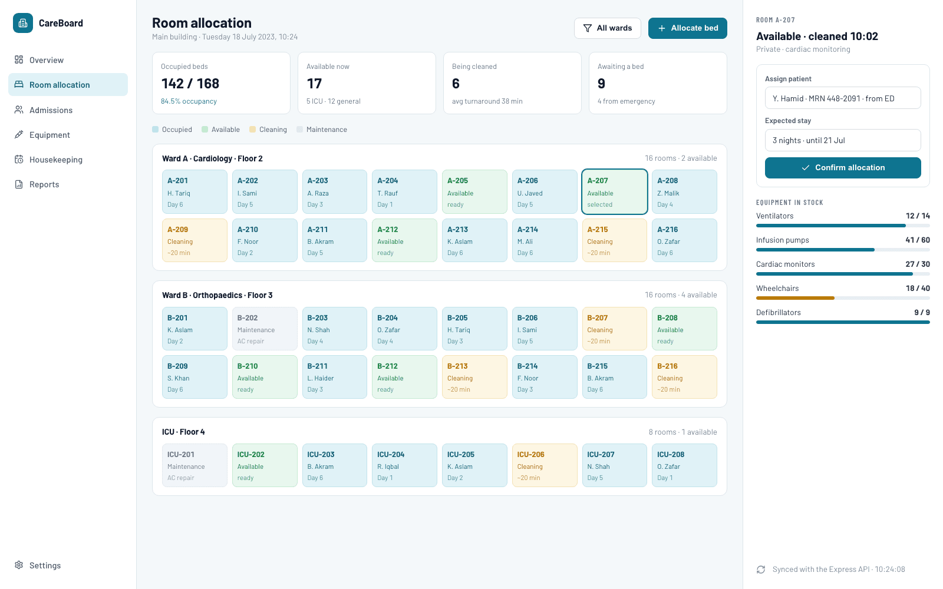Click the Assign patient field

point(843,98)
